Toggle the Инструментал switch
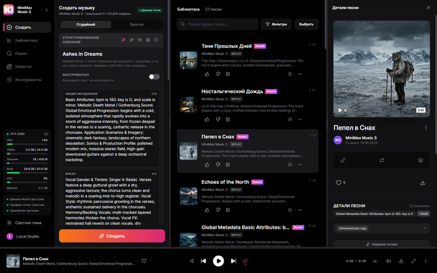The width and height of the screenshot is (437, 273). point(154,77)
